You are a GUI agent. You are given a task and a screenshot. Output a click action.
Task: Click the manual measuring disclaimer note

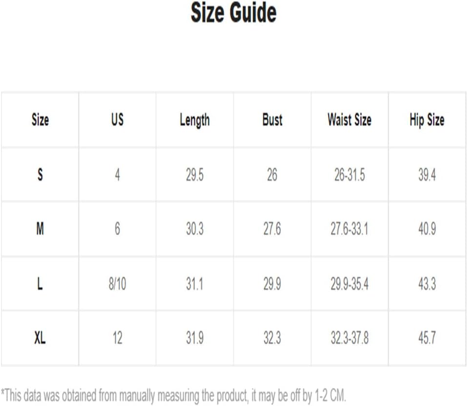173,396
